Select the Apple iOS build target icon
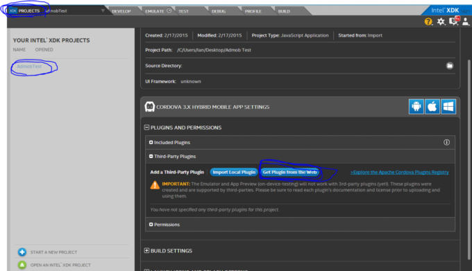472x271 pixels. tap(432, 107)
